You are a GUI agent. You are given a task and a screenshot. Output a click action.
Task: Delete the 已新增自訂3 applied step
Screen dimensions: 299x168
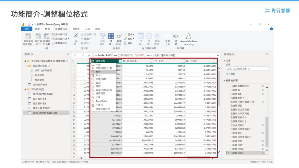228,153
